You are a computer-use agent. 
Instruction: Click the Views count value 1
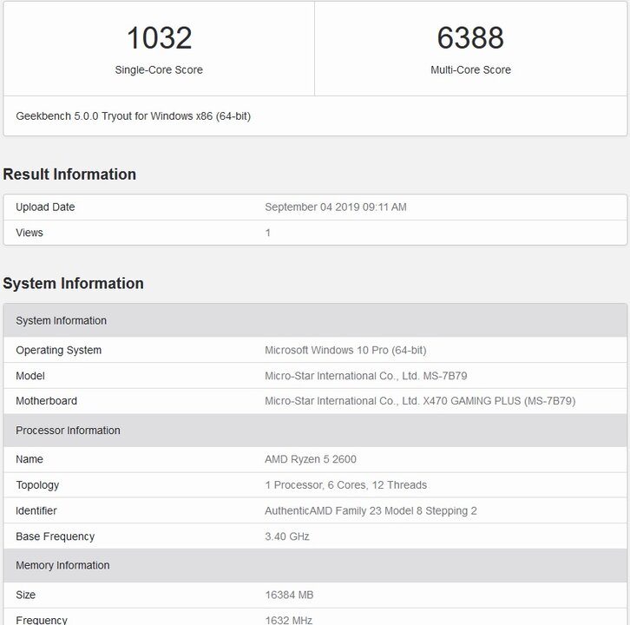[x=267, y=233]
